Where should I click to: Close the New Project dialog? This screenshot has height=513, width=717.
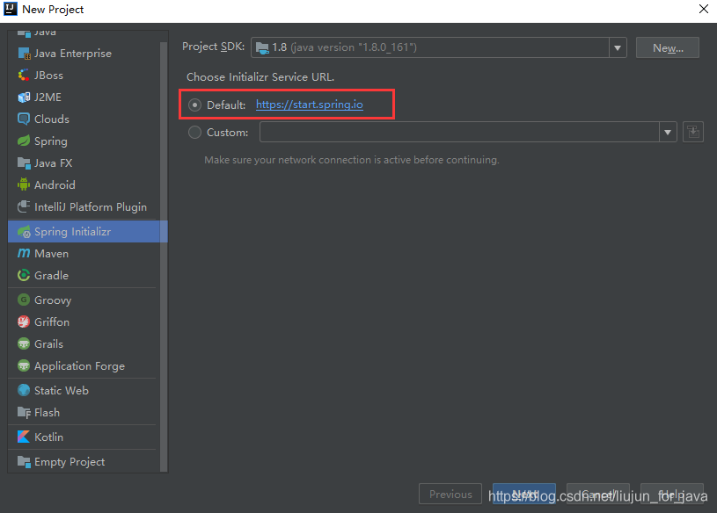[x=704, y=9]
